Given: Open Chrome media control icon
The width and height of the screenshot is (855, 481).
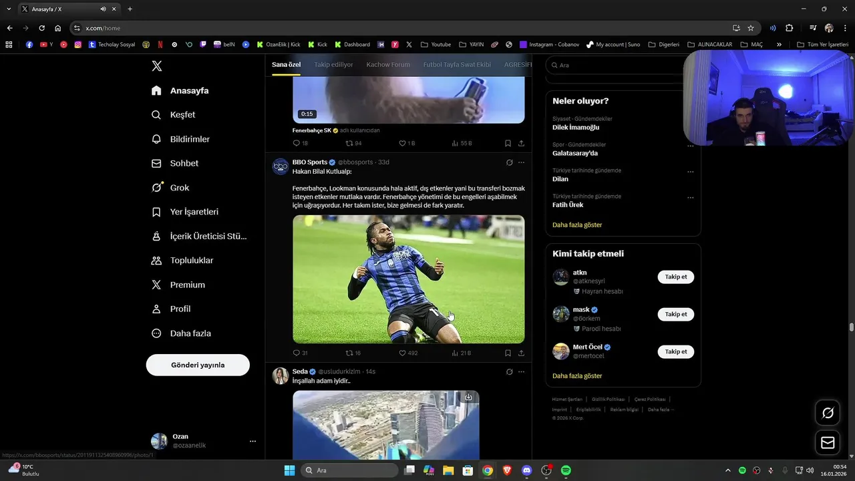Looking at the screenshot, I should click(x=813, y=28).
